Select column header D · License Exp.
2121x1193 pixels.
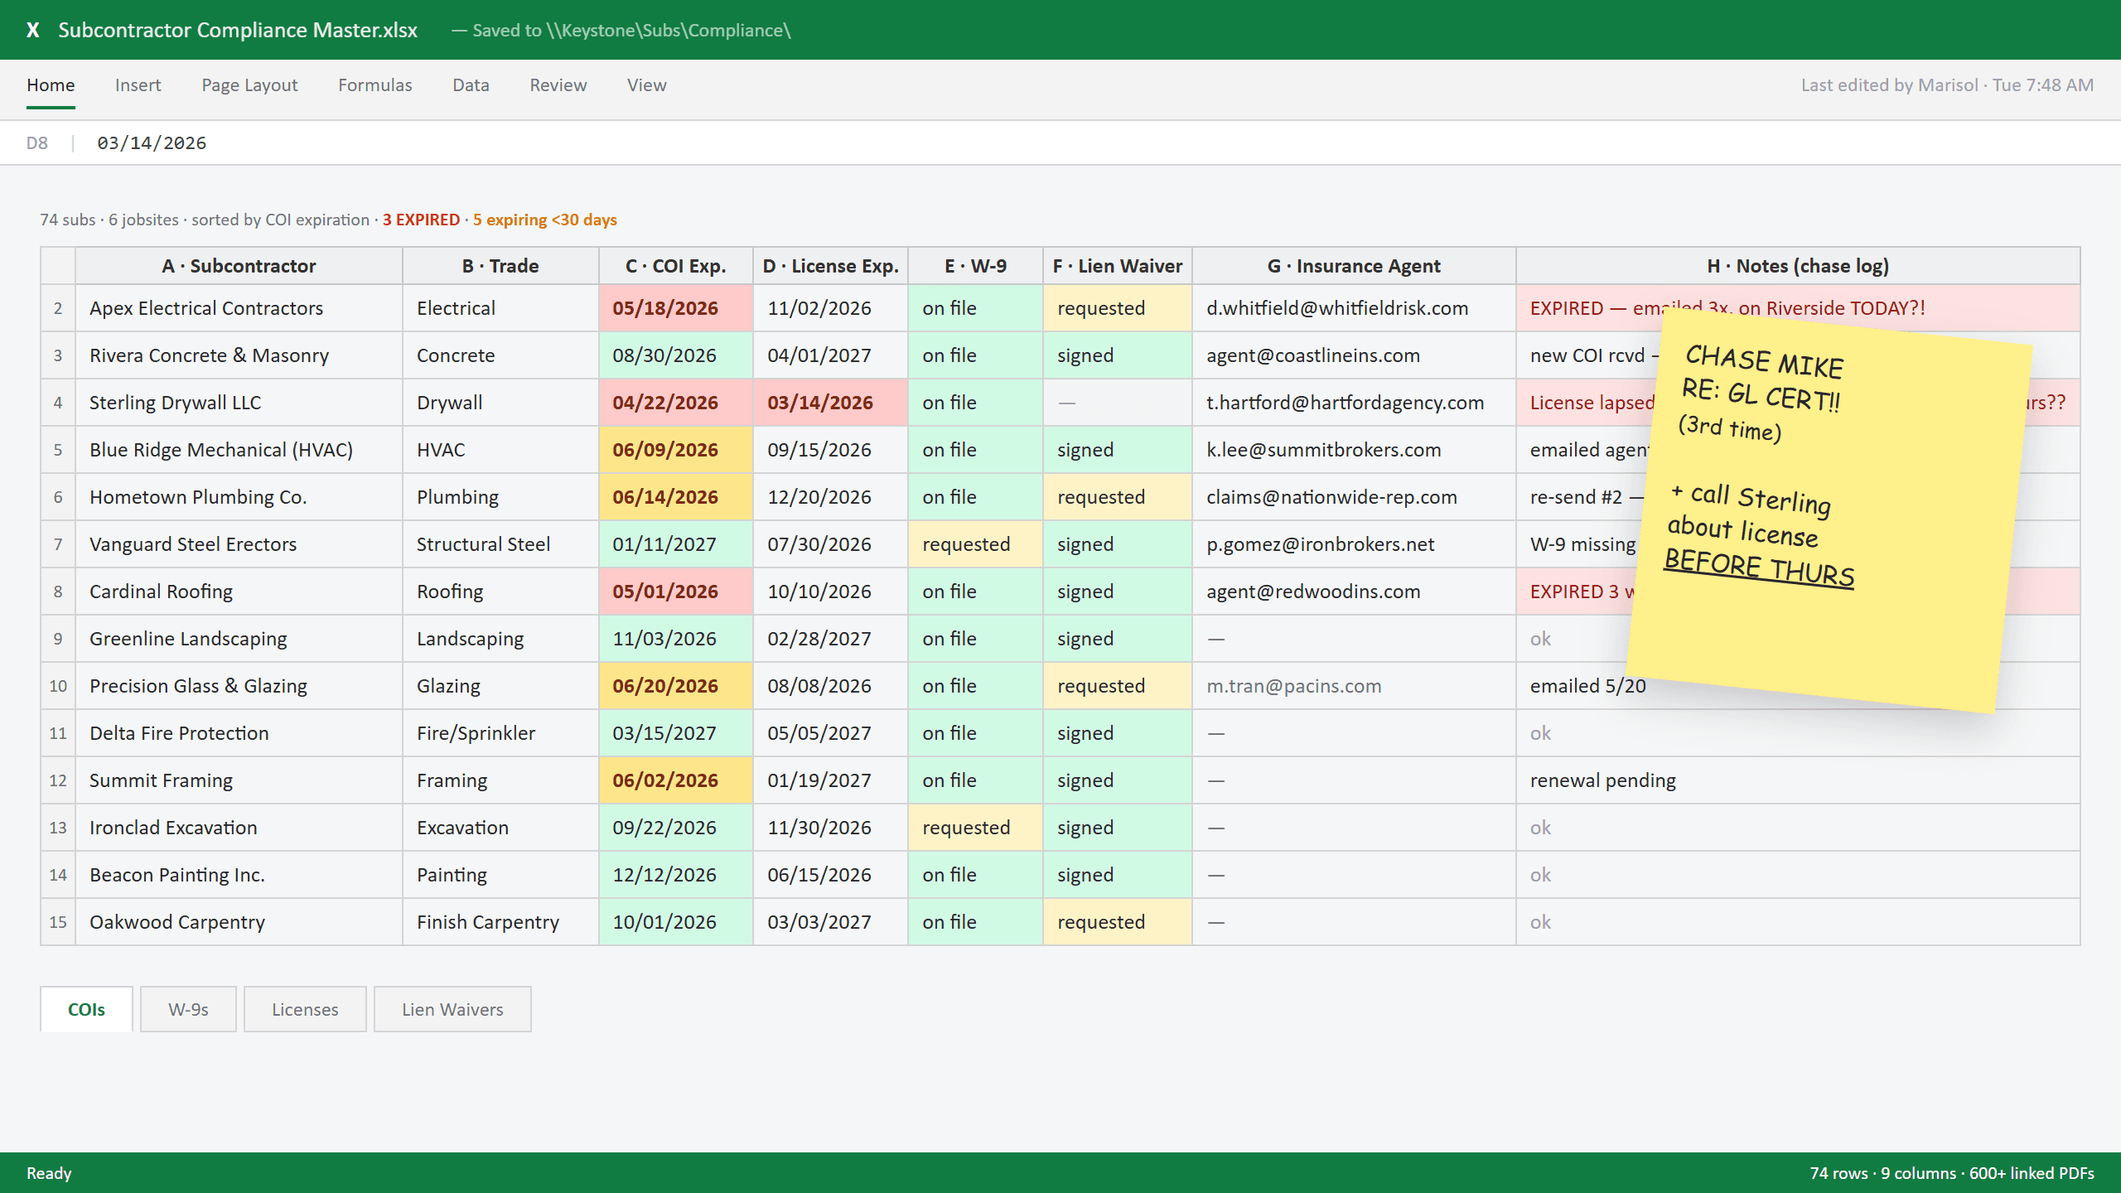pos(830,266)
